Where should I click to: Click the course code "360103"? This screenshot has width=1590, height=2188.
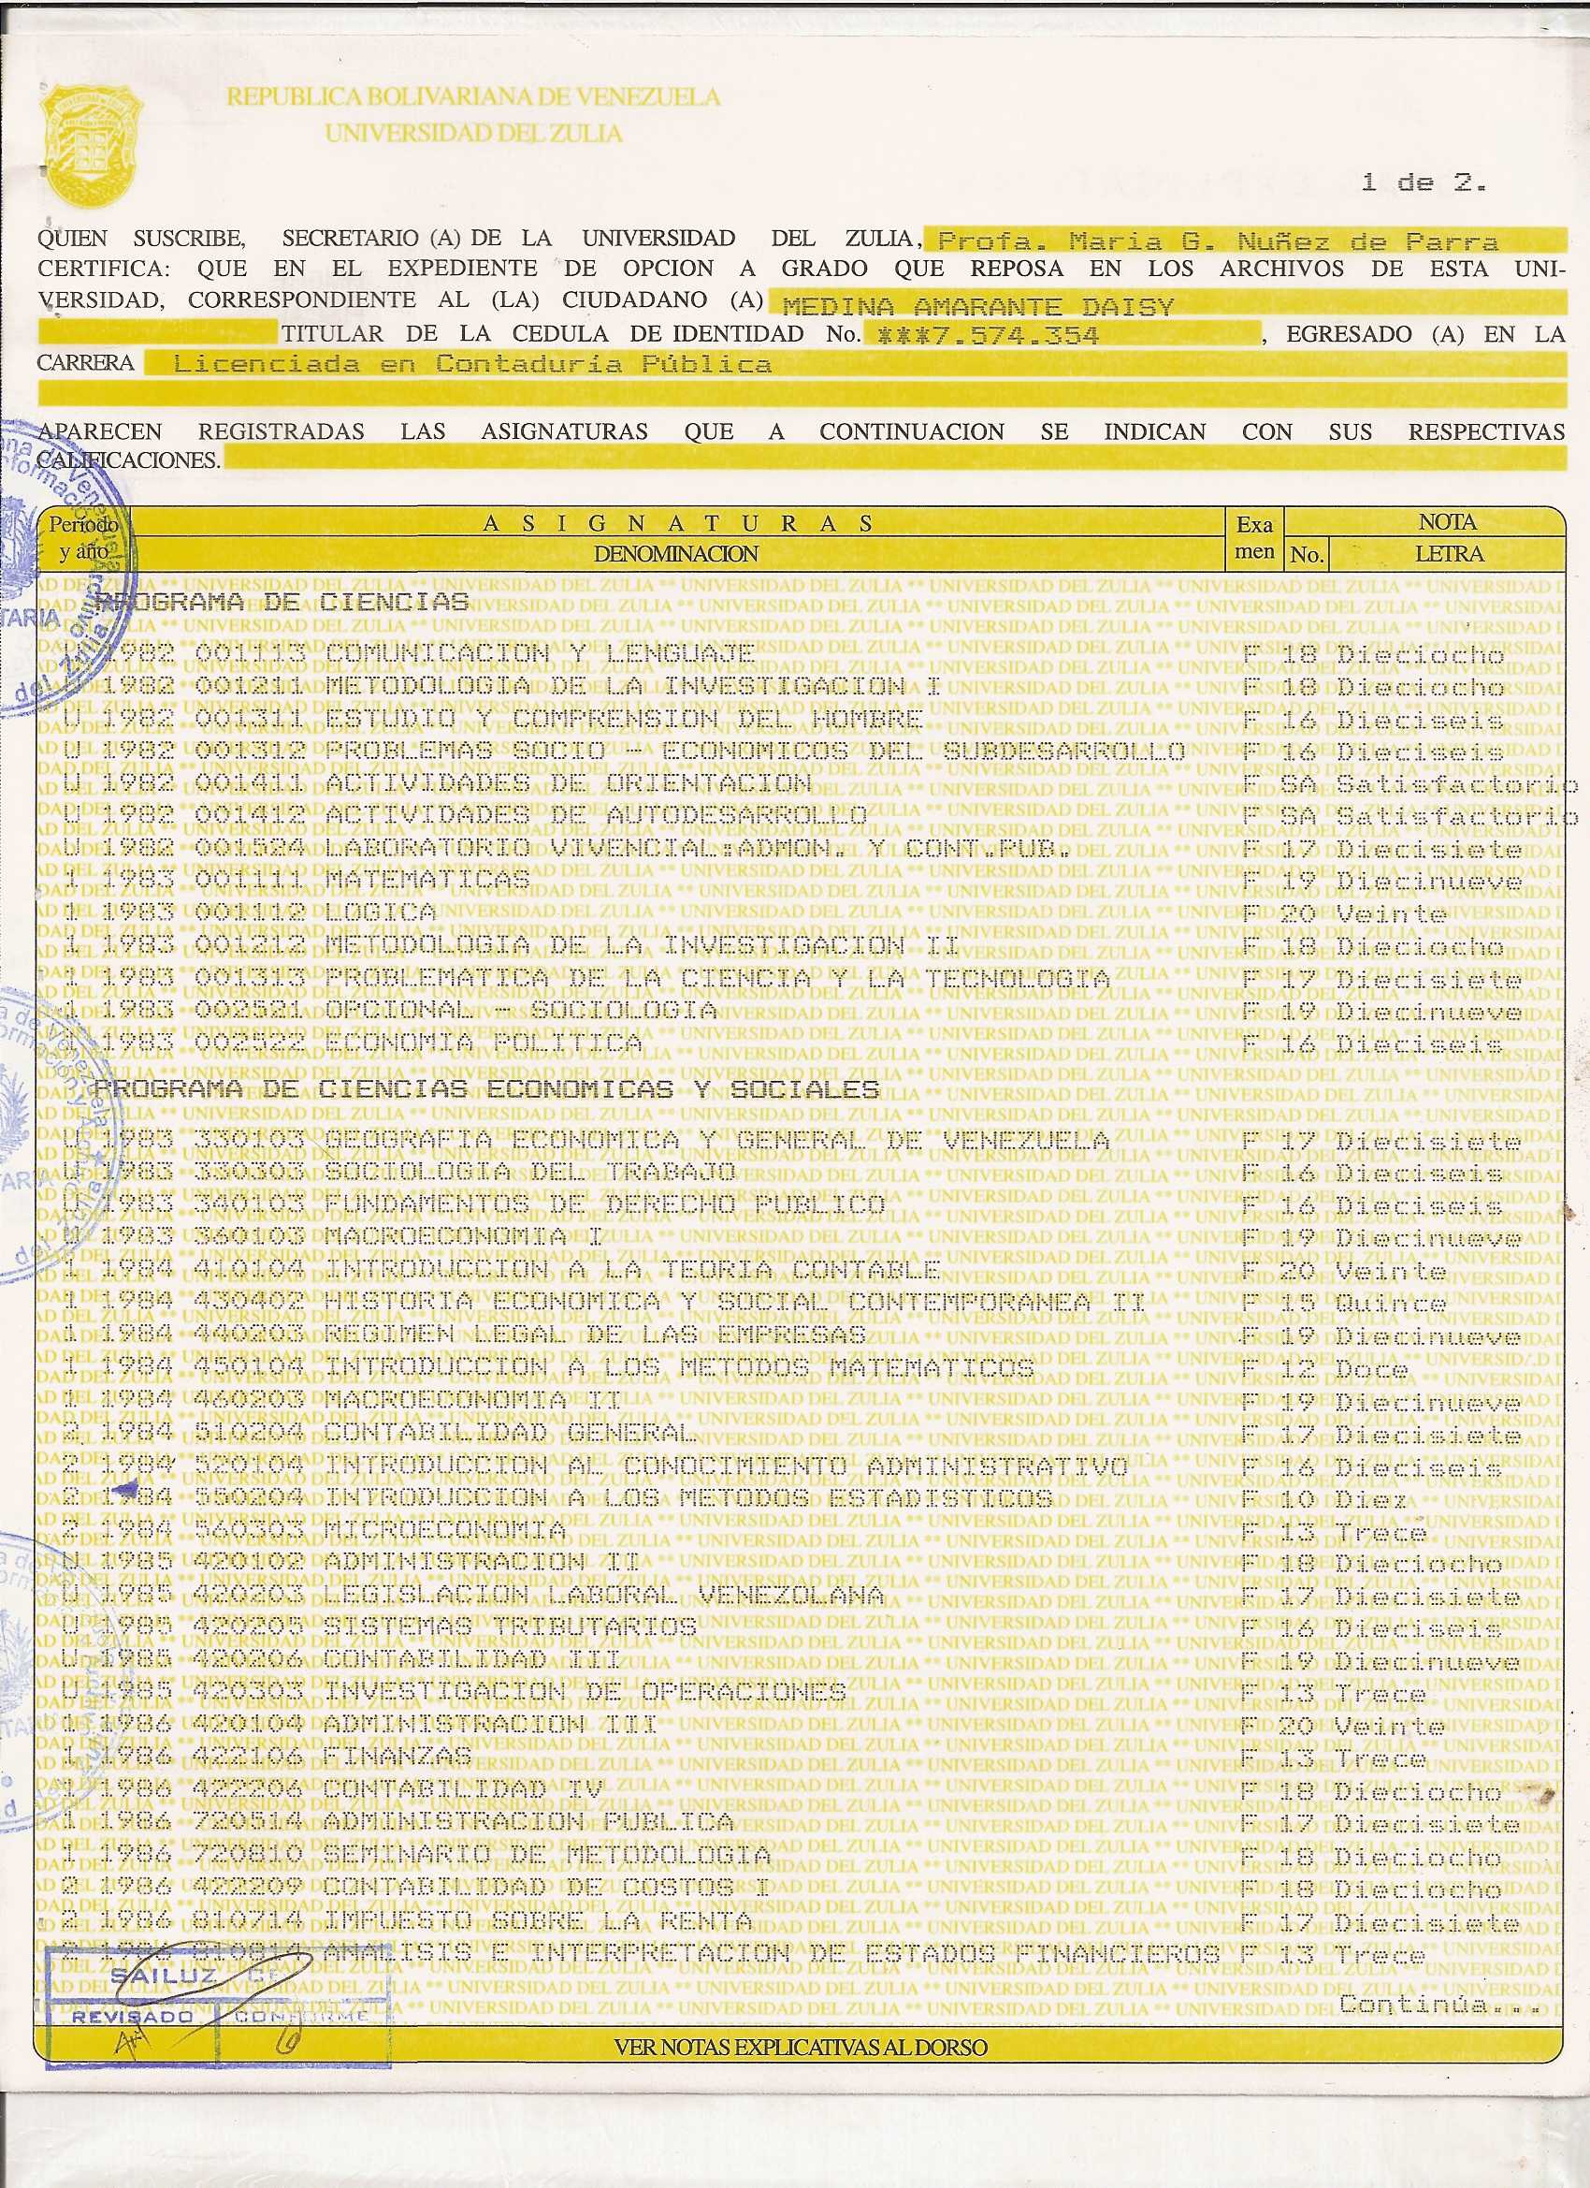pos(251,1239)
